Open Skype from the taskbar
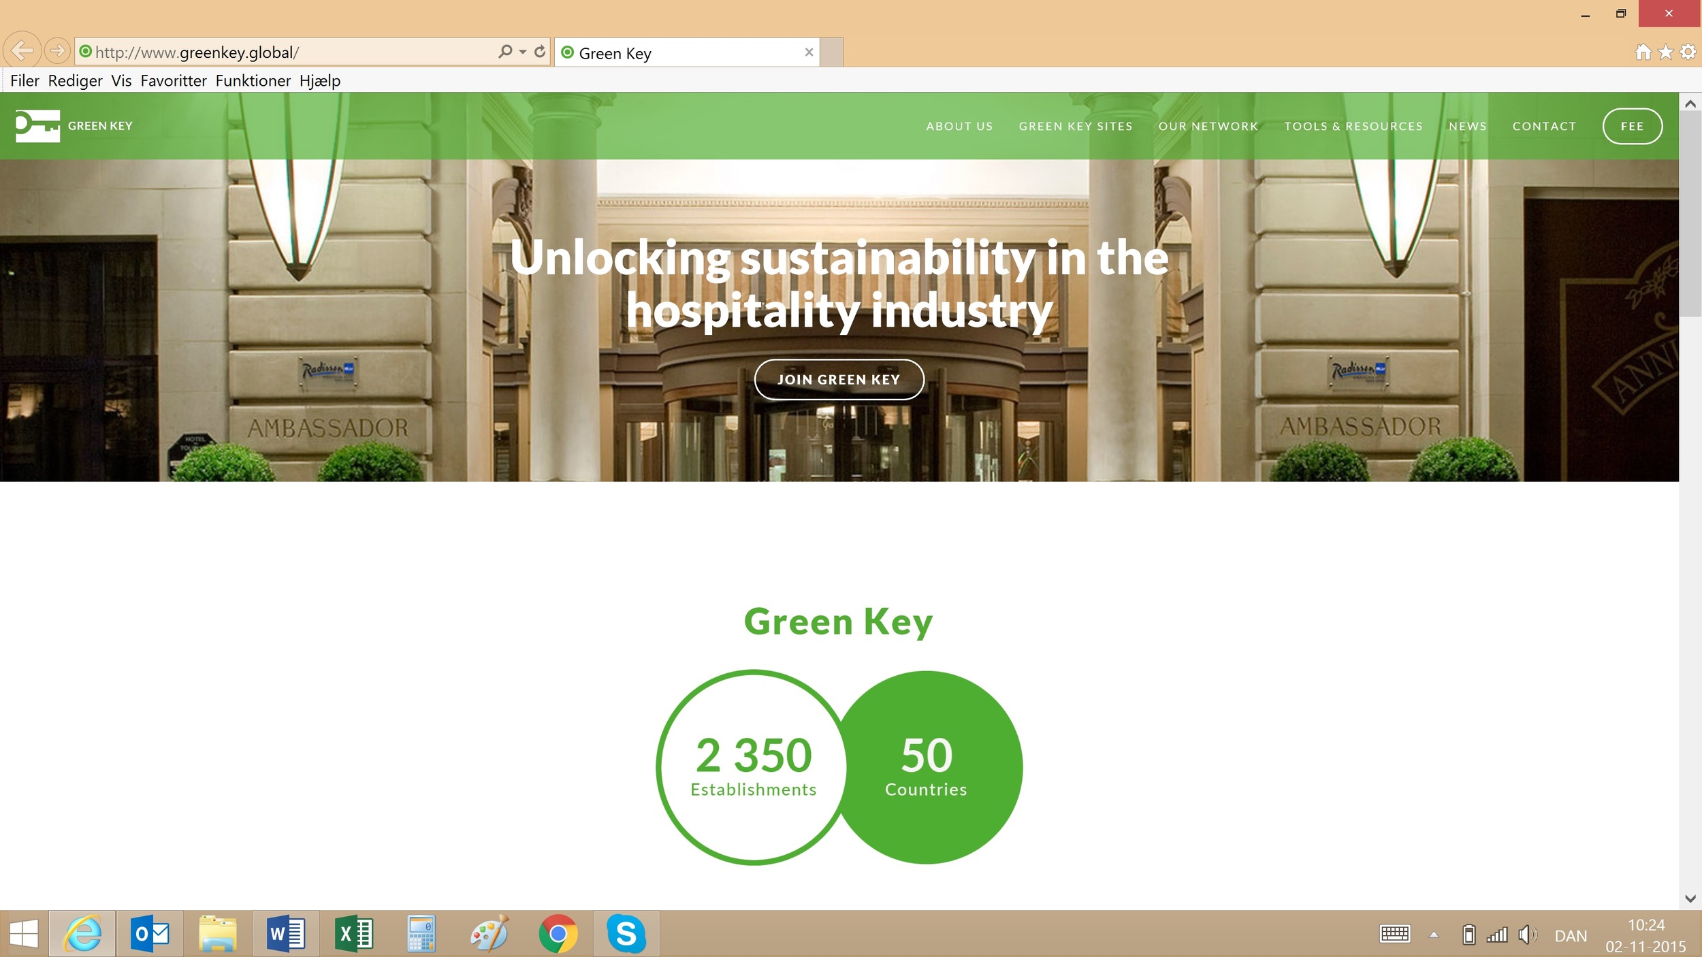 (x=626, y=934)
